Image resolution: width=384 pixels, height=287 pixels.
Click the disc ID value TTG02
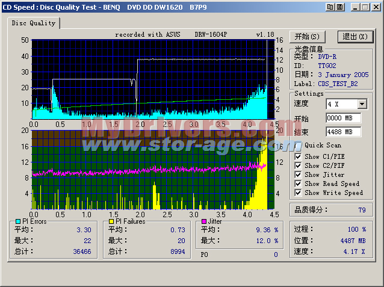[327, 66]
